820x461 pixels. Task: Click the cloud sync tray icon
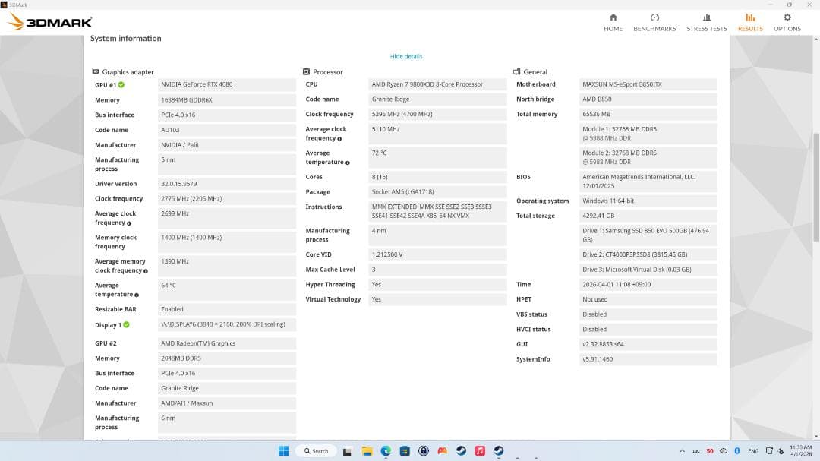point(724,451)
